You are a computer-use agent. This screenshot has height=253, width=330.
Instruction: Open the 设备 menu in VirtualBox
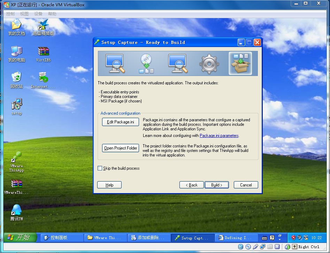click(x=38, y=14)
